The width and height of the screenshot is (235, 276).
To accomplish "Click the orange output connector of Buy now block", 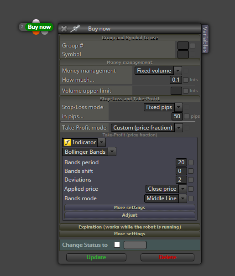I will (36, 33).
